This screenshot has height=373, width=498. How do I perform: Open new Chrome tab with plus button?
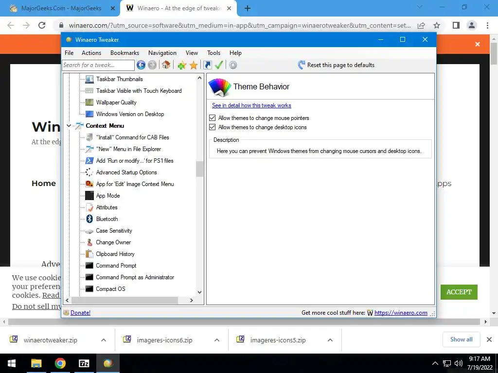click(x=248, y=8)
